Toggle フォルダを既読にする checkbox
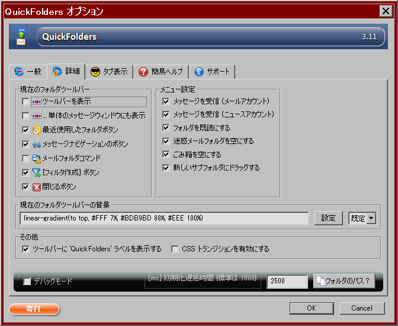 [166, 128]
